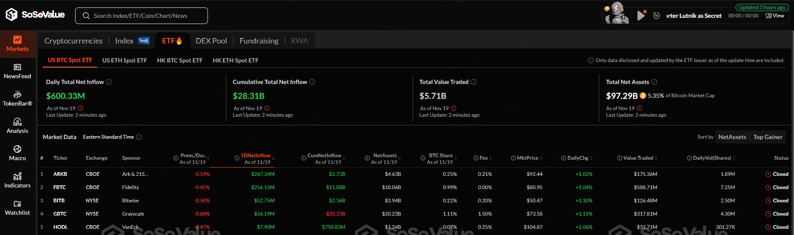Image resolution: width=794 pixels, height=235 pixels.
Task: Click info icon beside BTC Share column
Action: point(423,158)
